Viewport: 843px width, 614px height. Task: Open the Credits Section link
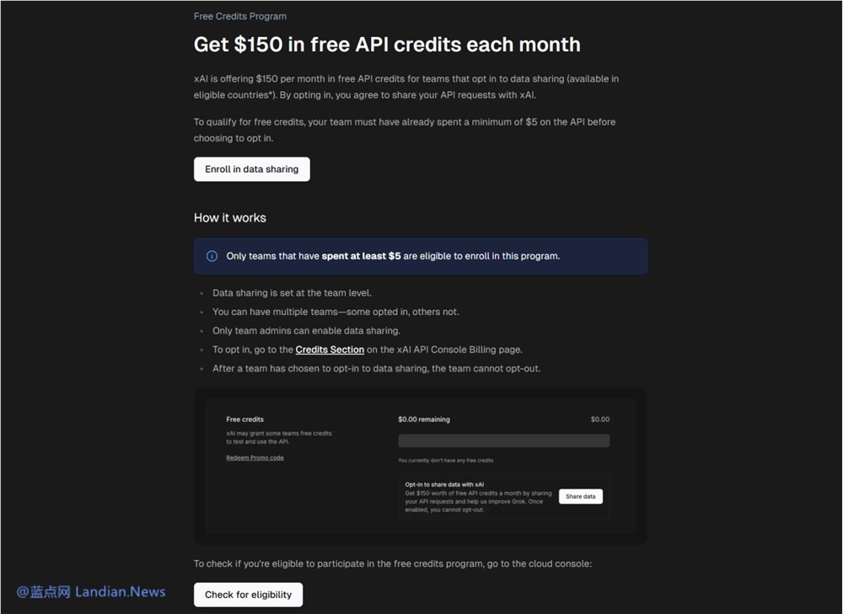(x=330, y=350)
